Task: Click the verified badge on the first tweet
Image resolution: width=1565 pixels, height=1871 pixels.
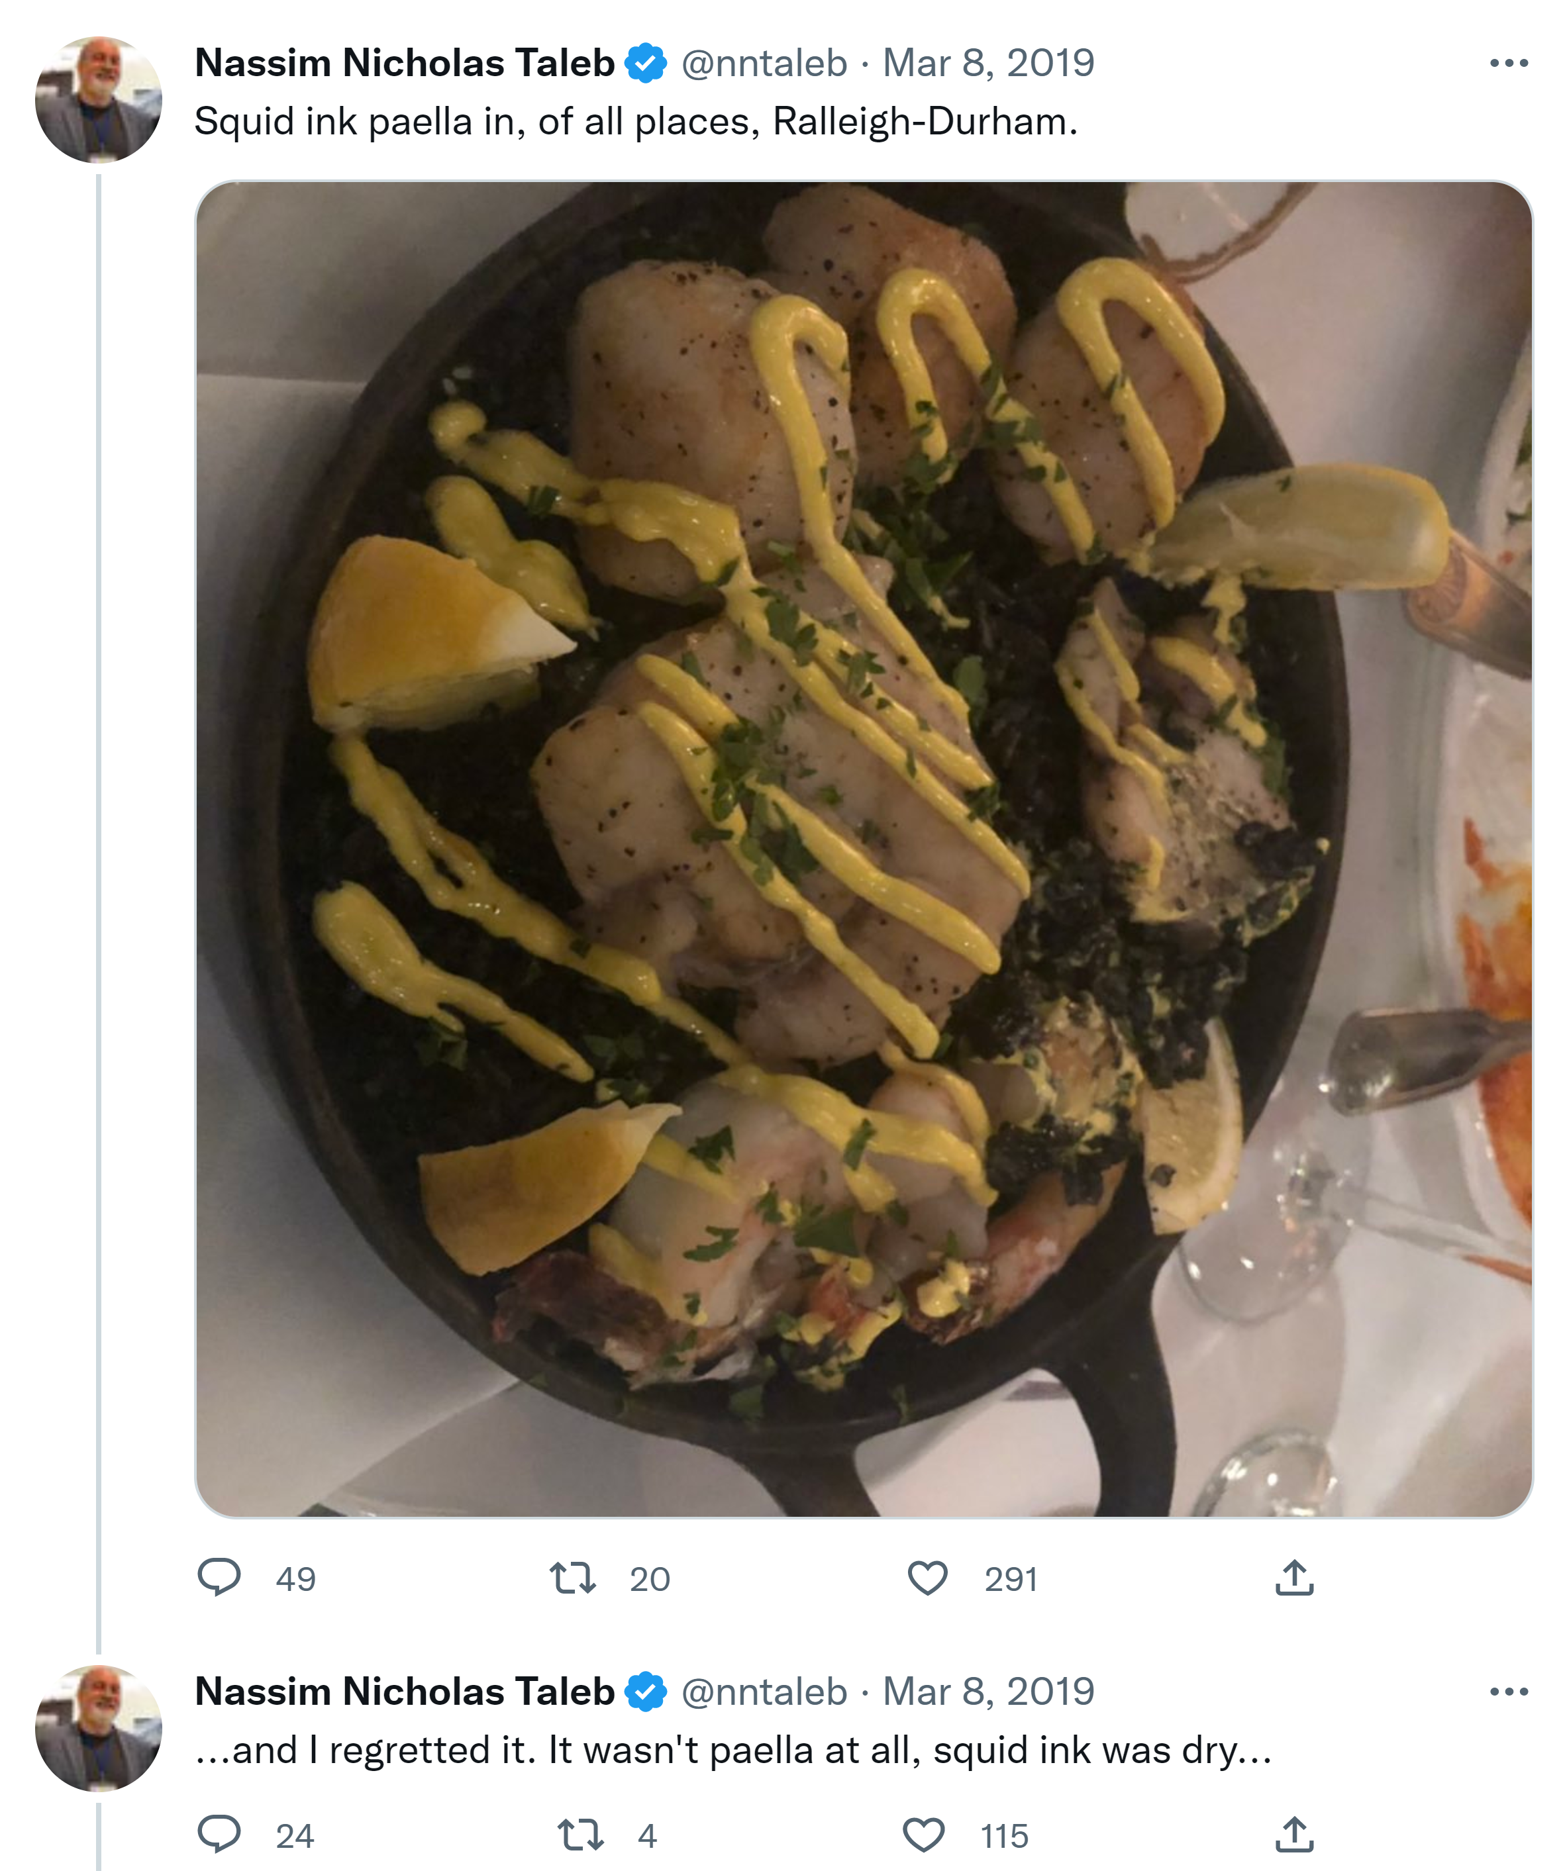Action: click(645, 64)
